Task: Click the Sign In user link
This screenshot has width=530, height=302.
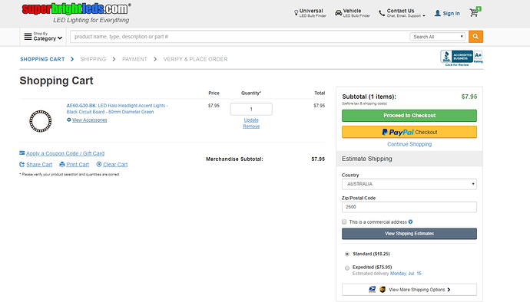Action: tap(447, 13)
